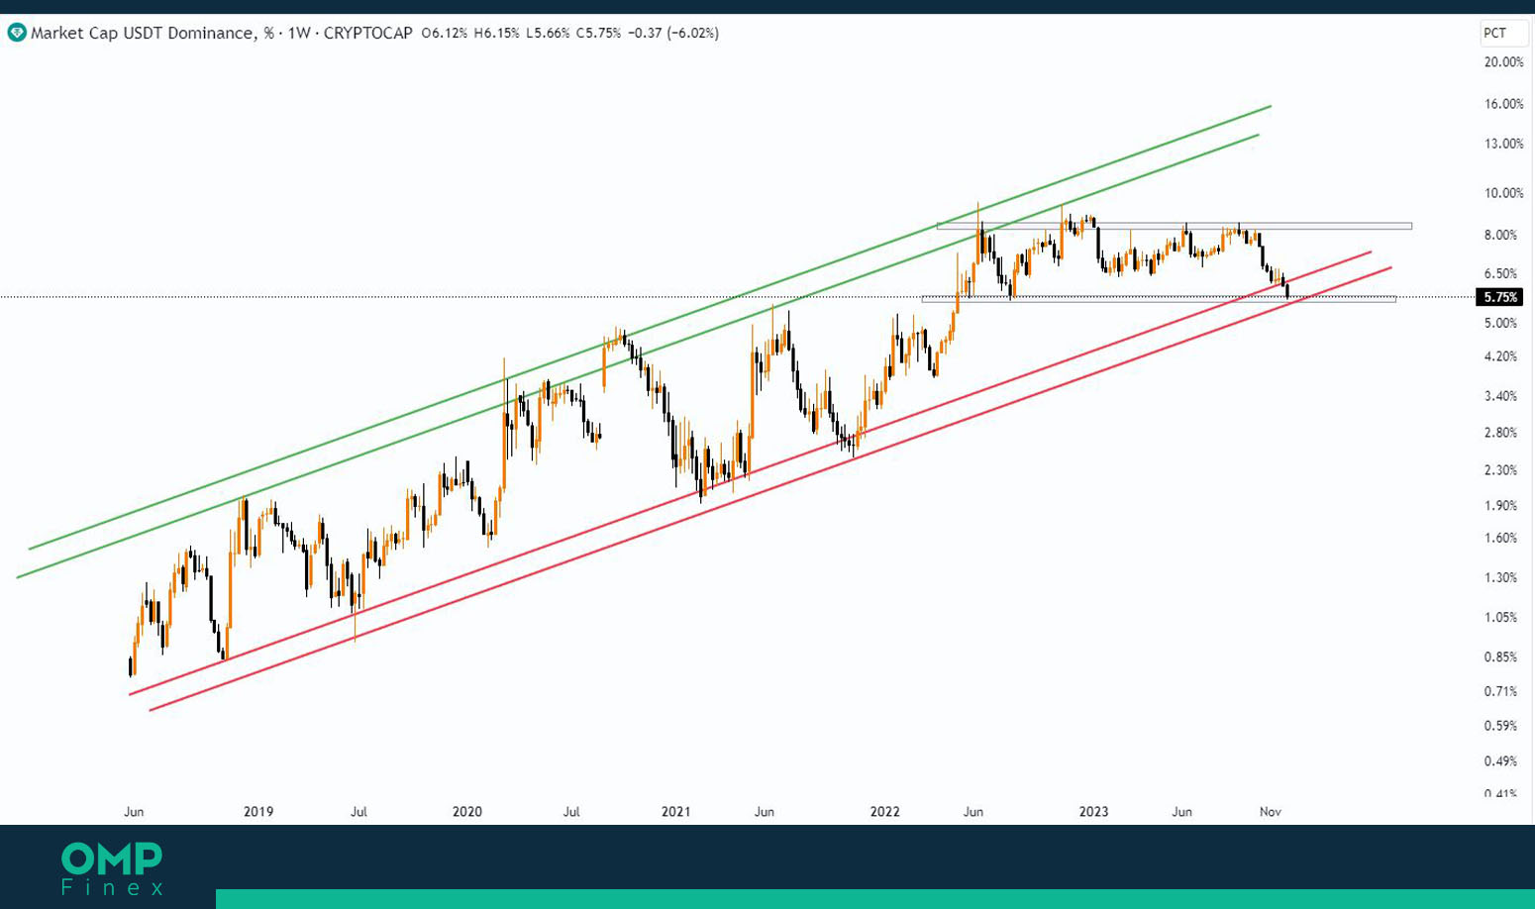Click the 2019 label on time axis
Viewport: 1535px width, 909px height.
click(x=258, y=812)
